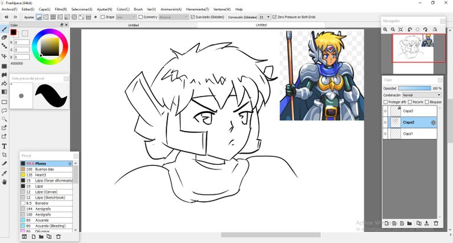Select the Acuarela brush from the list
The width and height of the screenshot is (453, 243).
tap(44, 220)
